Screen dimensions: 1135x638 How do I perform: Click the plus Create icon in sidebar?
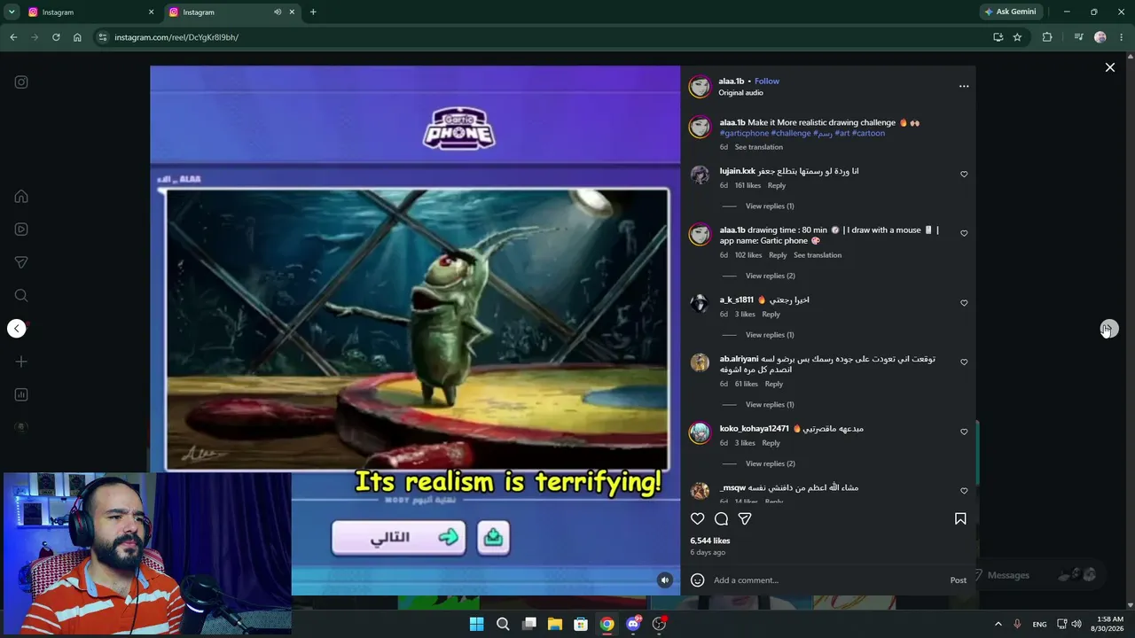[21, 362]
